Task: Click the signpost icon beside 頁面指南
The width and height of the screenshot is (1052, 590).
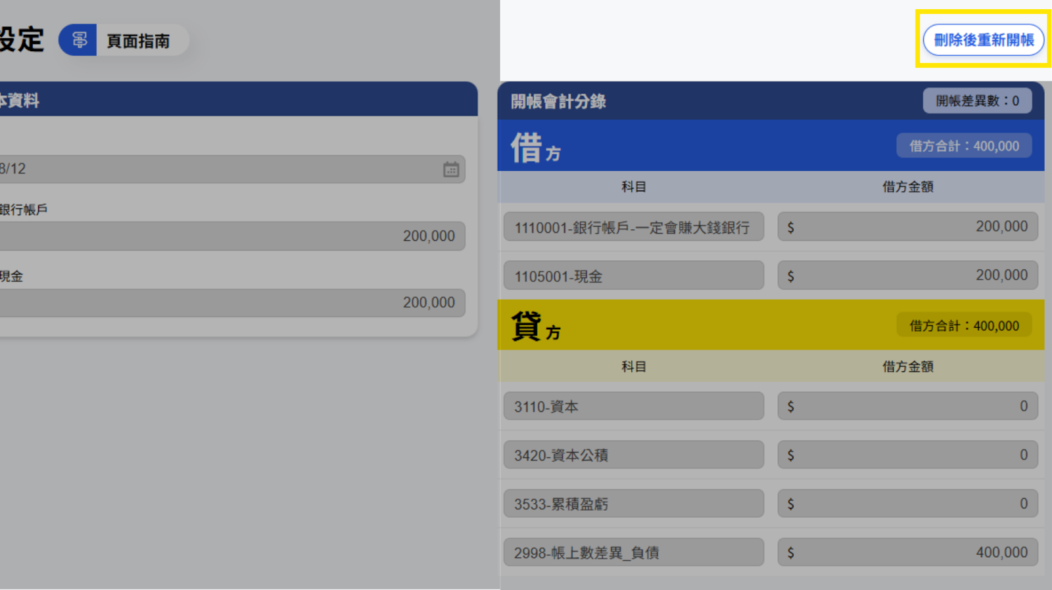Action: coord(78,40)
